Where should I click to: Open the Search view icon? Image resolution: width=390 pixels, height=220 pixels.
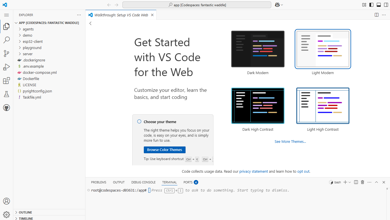(x=6, y=40)
